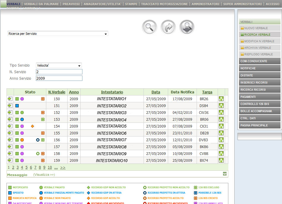This screenshot has height=204, width=282.
Task: Click the search with download arrow icon
Action: 187,27
